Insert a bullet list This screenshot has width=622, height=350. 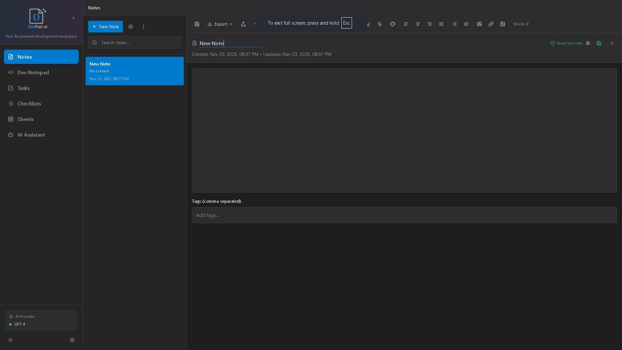pyautogui.click(x=454, y=24)
